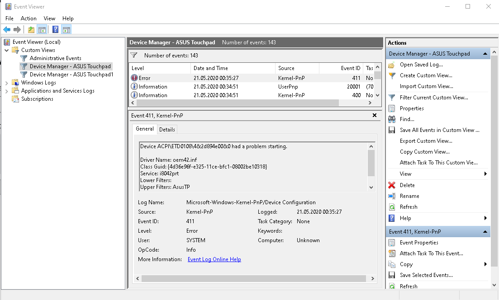
Task: Select the Kernel-PnP event 400 row
Action: 252,95
